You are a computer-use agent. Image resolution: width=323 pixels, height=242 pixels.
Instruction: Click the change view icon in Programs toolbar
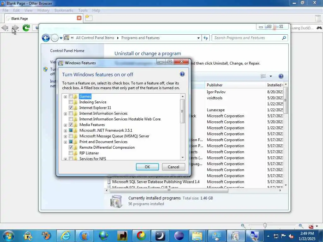[263, 76]
